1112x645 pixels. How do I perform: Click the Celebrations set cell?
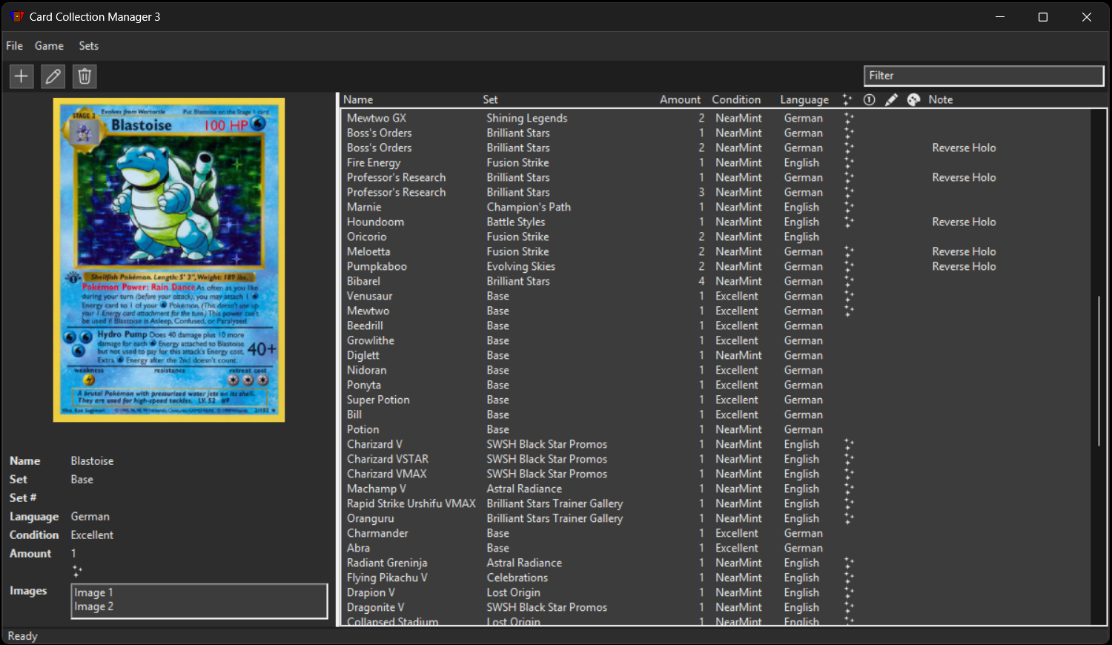tap(517, 578)
